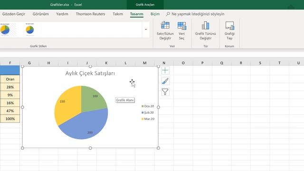Image resolution: width=304 pixels, height=171 pixels.
Task: Select the cell showing 28%
Action: point(10,87)
